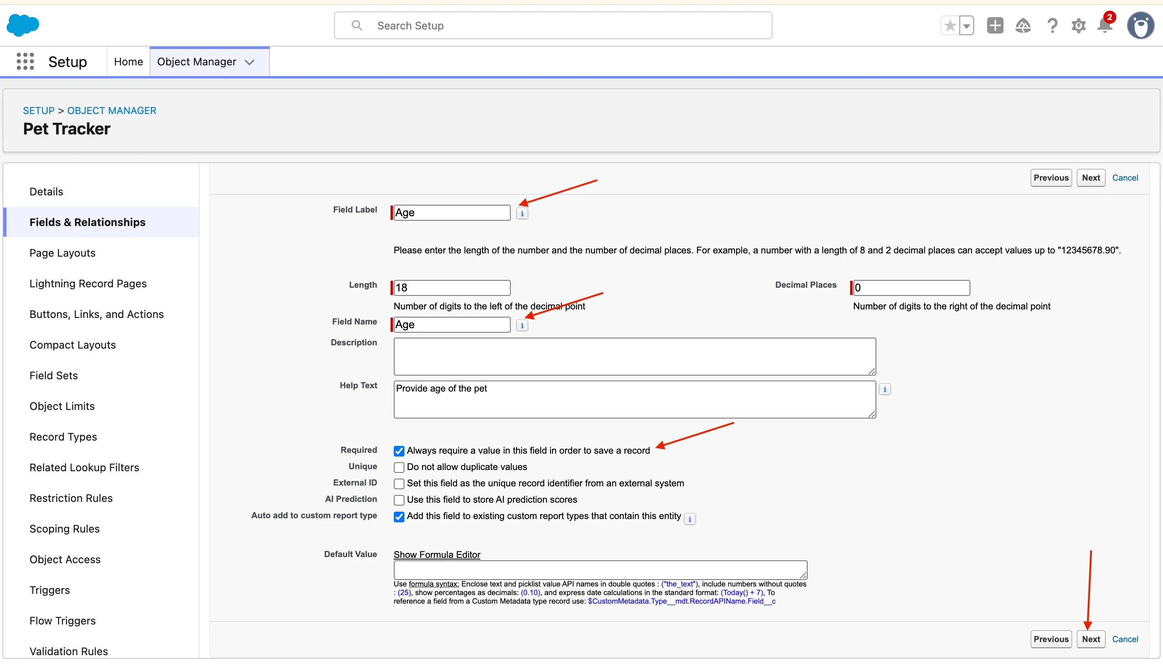Select Page Layouts in the sidebar
Image resolution: width=1163 pixels, height=667 pixels.
tap(62, 253)
